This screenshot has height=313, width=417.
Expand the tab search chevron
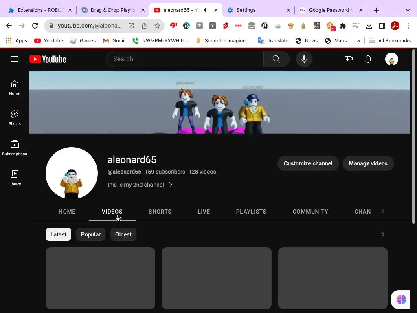point(408,10)
